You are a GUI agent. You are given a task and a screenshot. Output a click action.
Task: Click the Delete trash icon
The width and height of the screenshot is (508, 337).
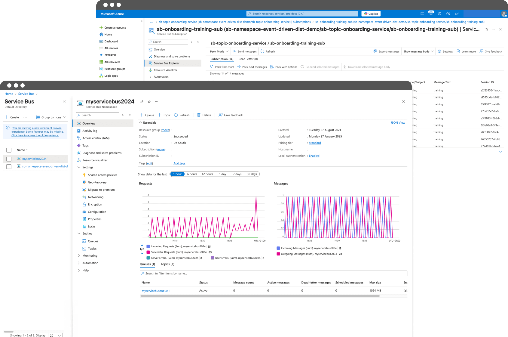(199, 115)
